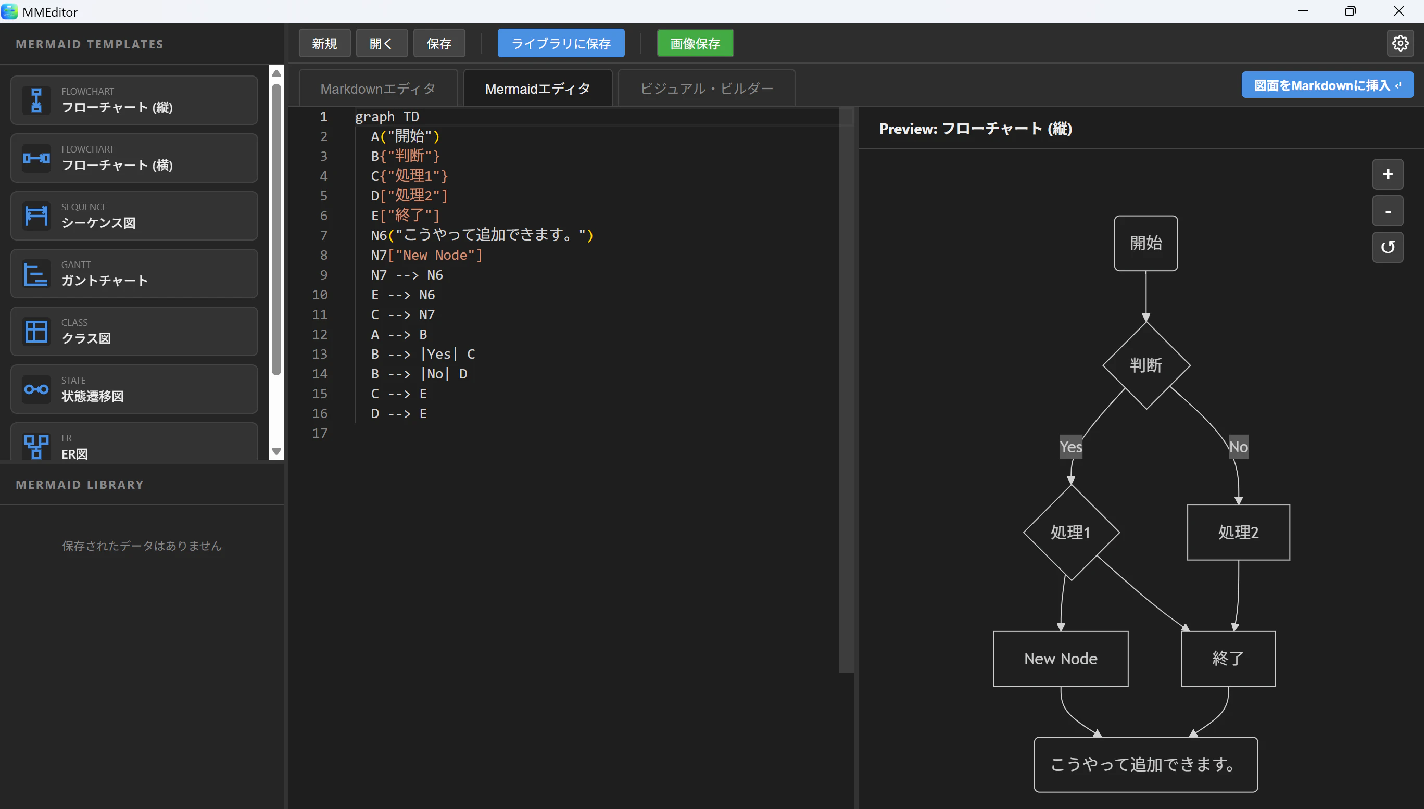Click the code editor vertical scrollbar

[846, 389]
